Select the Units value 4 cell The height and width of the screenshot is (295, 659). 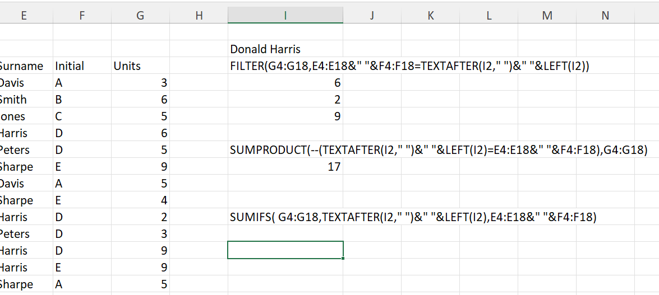pyautogui.click(x=140, y=200)
